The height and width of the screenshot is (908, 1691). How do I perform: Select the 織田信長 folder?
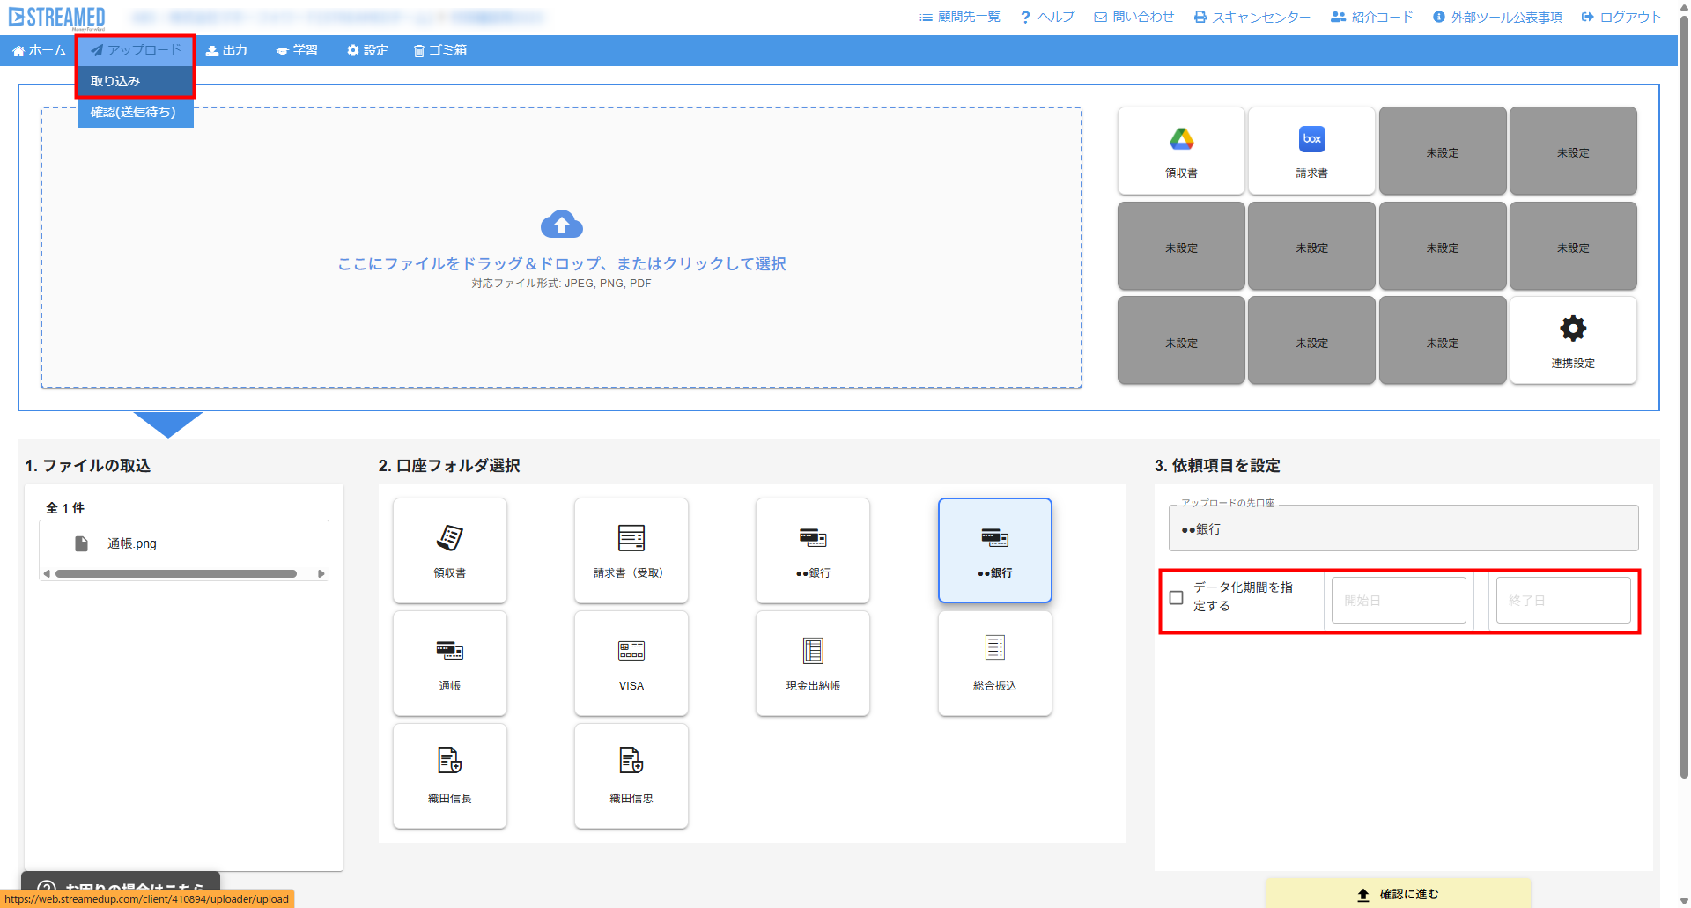pyautogui.click(x=450, y=776)
